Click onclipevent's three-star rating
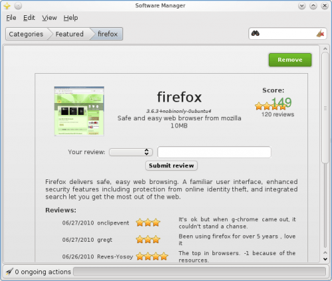332x281 pixels. click(148, 223)
